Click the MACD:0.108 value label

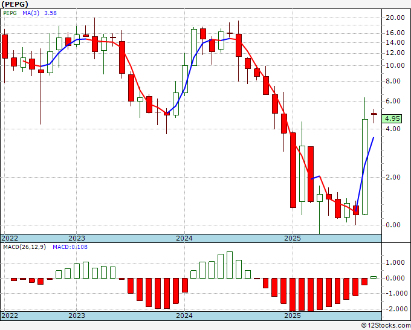(70, 247)
